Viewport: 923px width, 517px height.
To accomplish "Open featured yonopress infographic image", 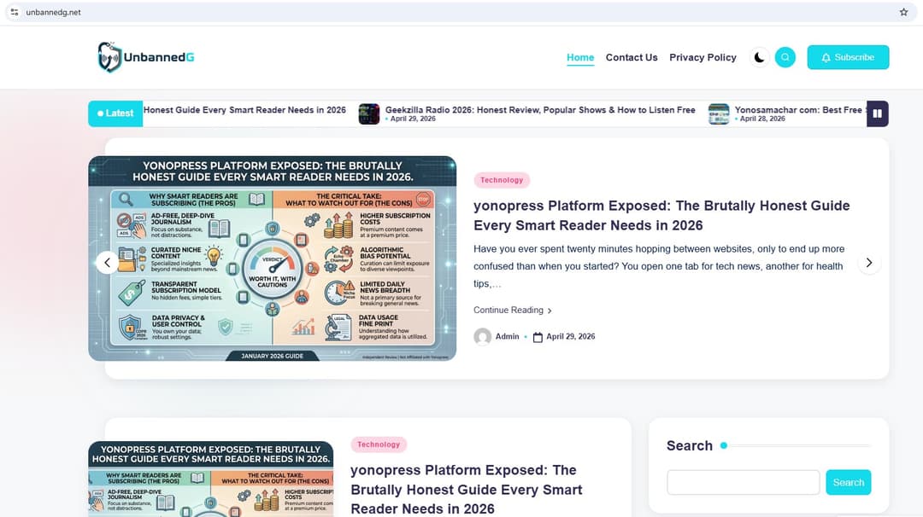I will coord(272,258).
